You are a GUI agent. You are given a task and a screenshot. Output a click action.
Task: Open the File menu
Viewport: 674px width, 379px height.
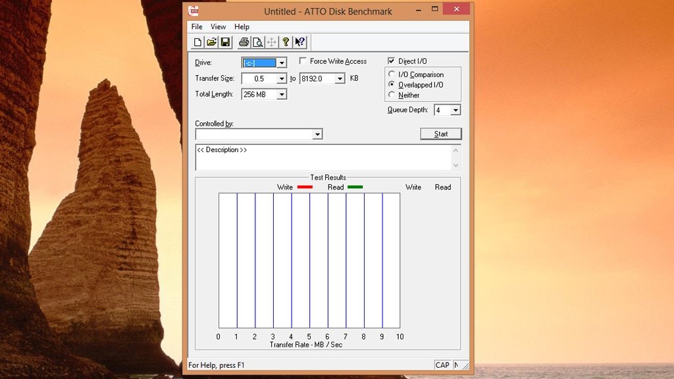tap(197, 26)
